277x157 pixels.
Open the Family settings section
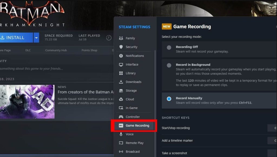[x=134, y=38]
